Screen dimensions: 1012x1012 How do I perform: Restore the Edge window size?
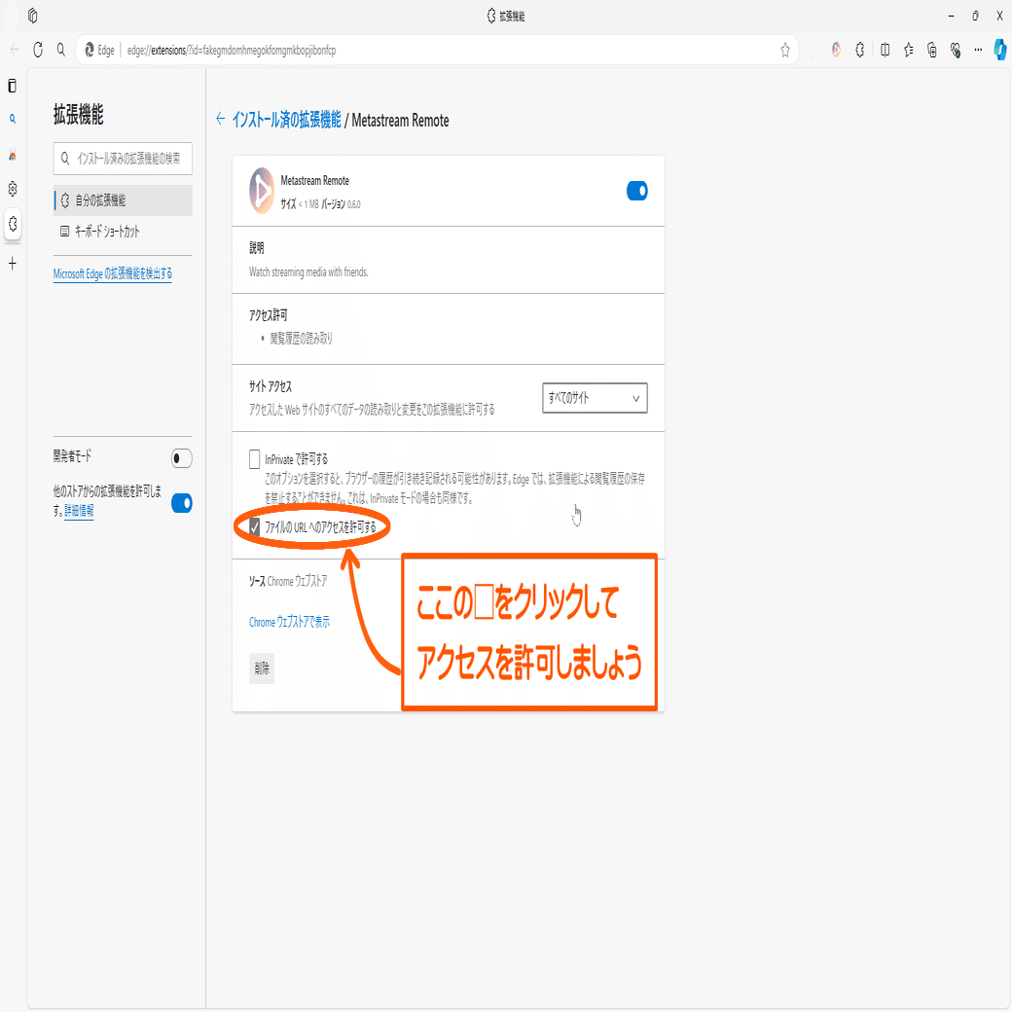(x=975, y=17)
